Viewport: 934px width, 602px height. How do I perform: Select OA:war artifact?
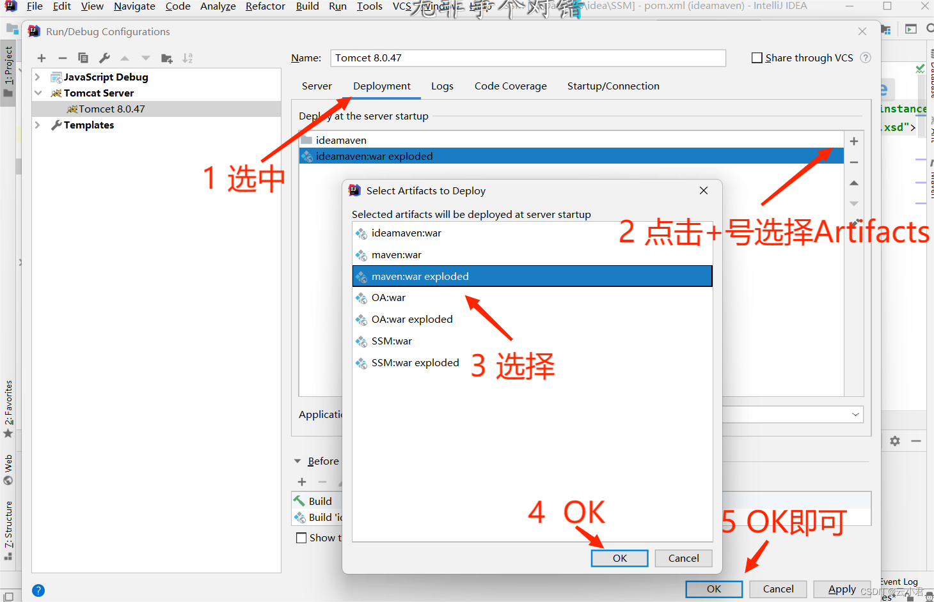(x=532, y=298)
